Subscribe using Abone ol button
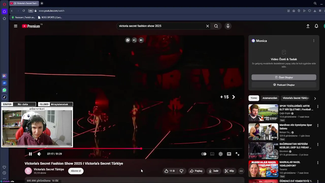 click(76, 171)
